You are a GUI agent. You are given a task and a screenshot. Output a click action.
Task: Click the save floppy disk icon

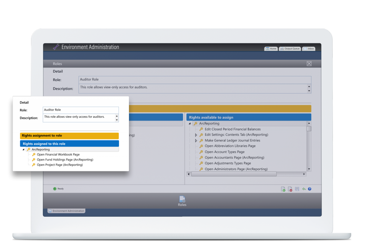tap(297, 189)
